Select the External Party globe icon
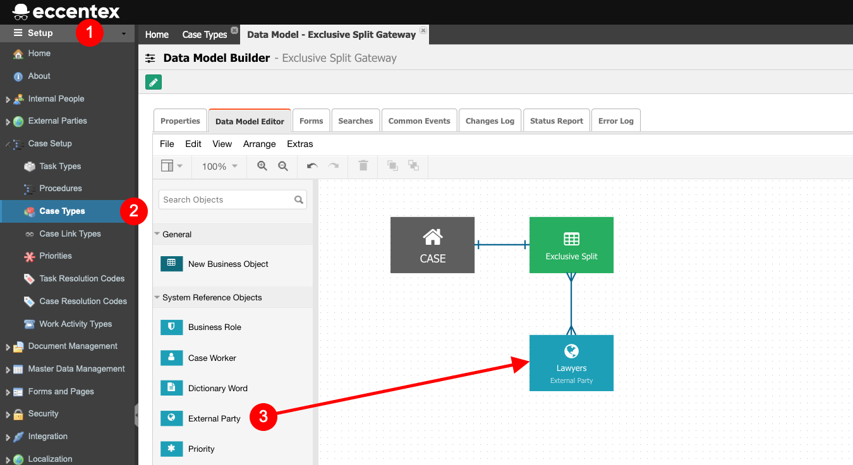The image size is (853, 465). (x=171, y=418)
